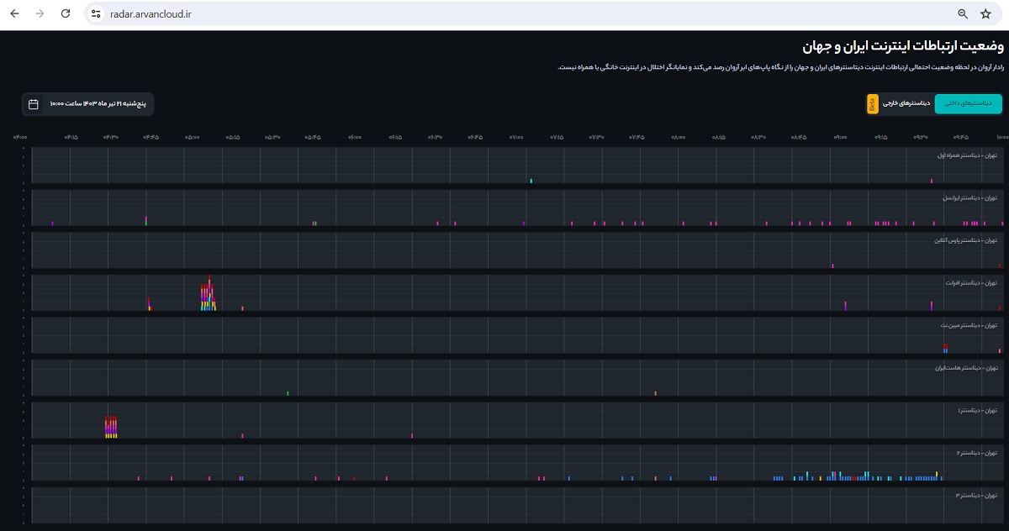Select the دیتاسنترهای داخلی tab
Viewport: 1009px width, 531px height.
(x=967, y=104)
